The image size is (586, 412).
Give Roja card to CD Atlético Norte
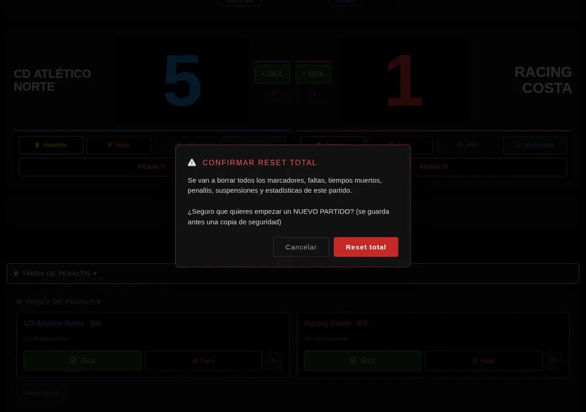point(118,145)
